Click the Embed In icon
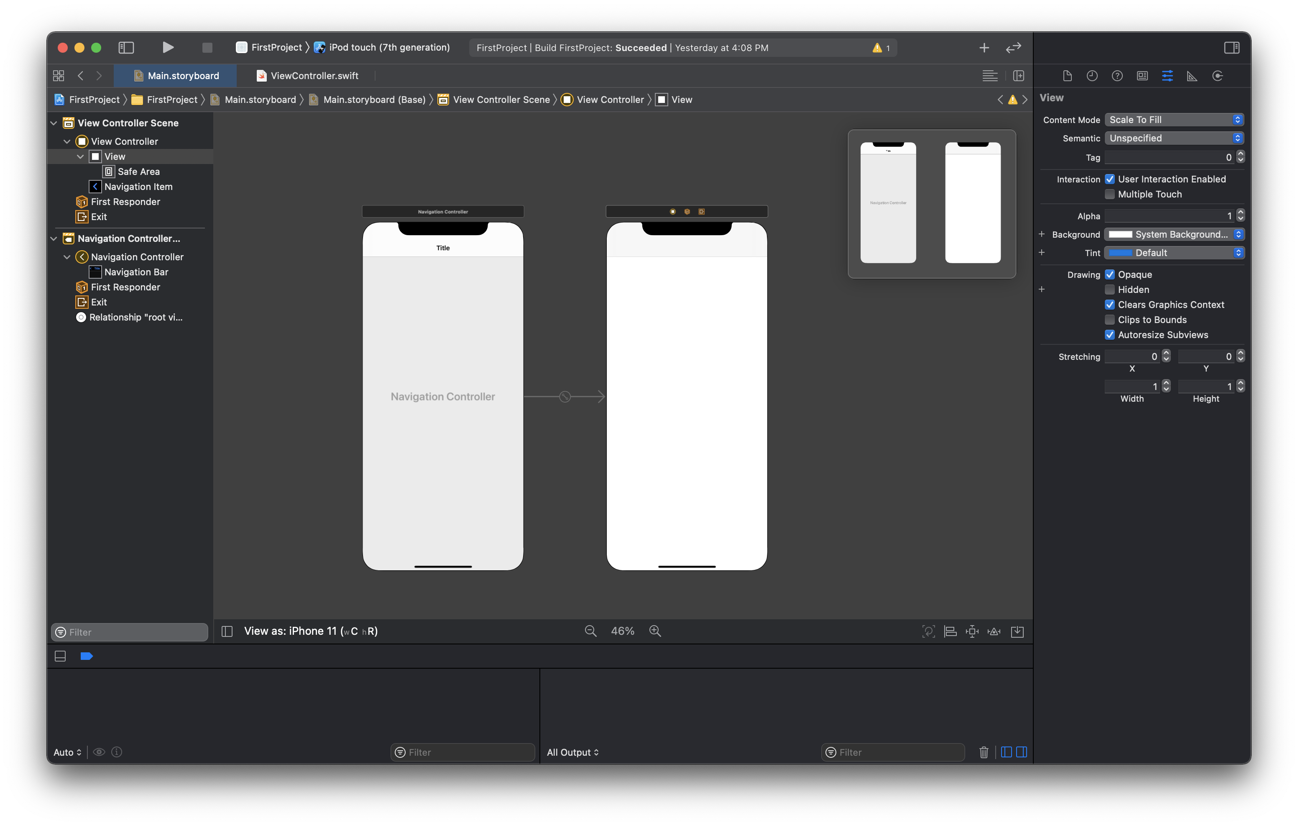Viewport: 1298px width, 826px height. coord(1018,631)
